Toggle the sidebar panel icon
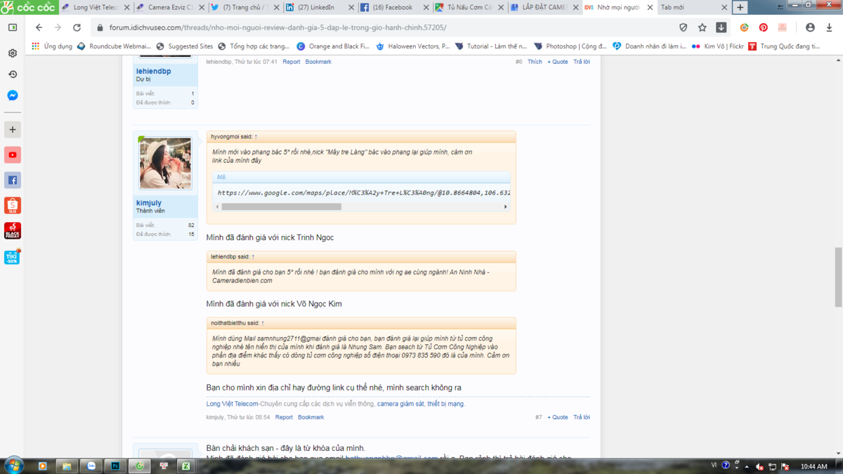 click(13, 27)
